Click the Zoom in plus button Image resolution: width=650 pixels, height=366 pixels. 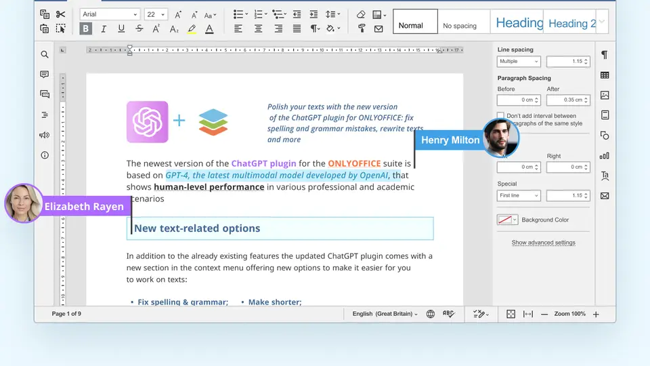pyautogui.click(x=596, y=314)
